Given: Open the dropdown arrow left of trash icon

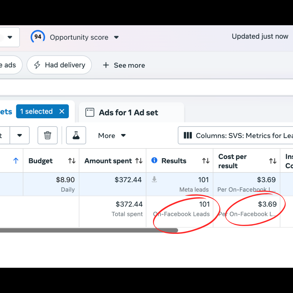Looking at the screenshot, I should pyautogui.click(x=20, y=135).
